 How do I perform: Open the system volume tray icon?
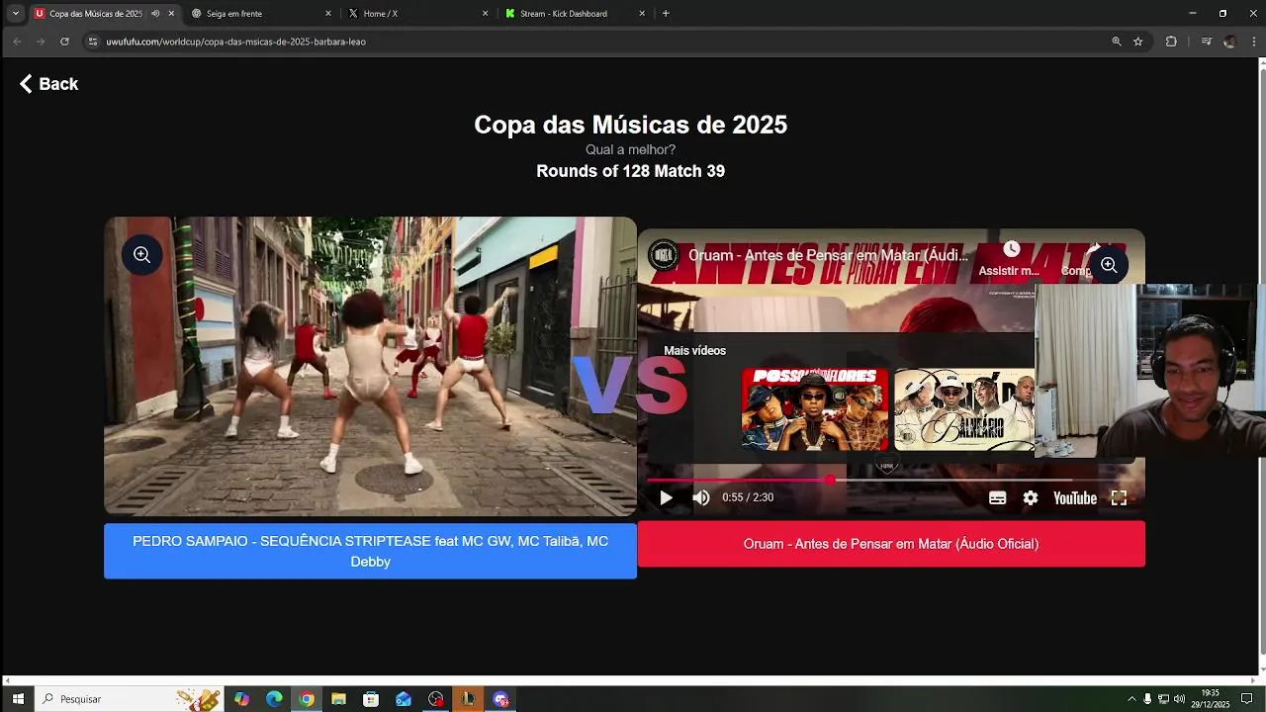click(1179, 699)
